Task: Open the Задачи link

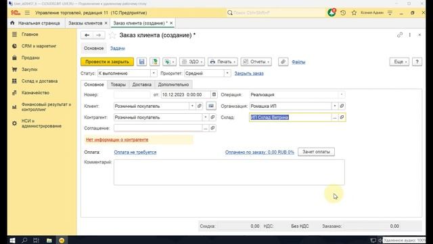Action: (118, 48)
